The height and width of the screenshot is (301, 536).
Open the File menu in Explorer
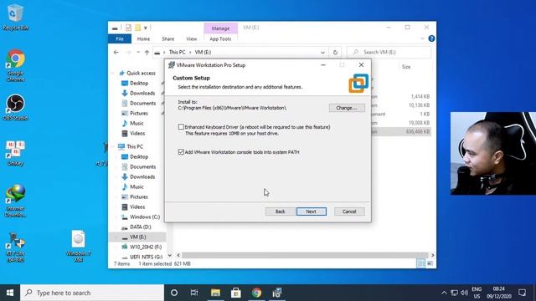[120, 39]
